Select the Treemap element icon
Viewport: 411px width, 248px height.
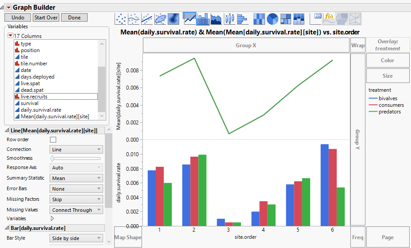pos(286,19)
